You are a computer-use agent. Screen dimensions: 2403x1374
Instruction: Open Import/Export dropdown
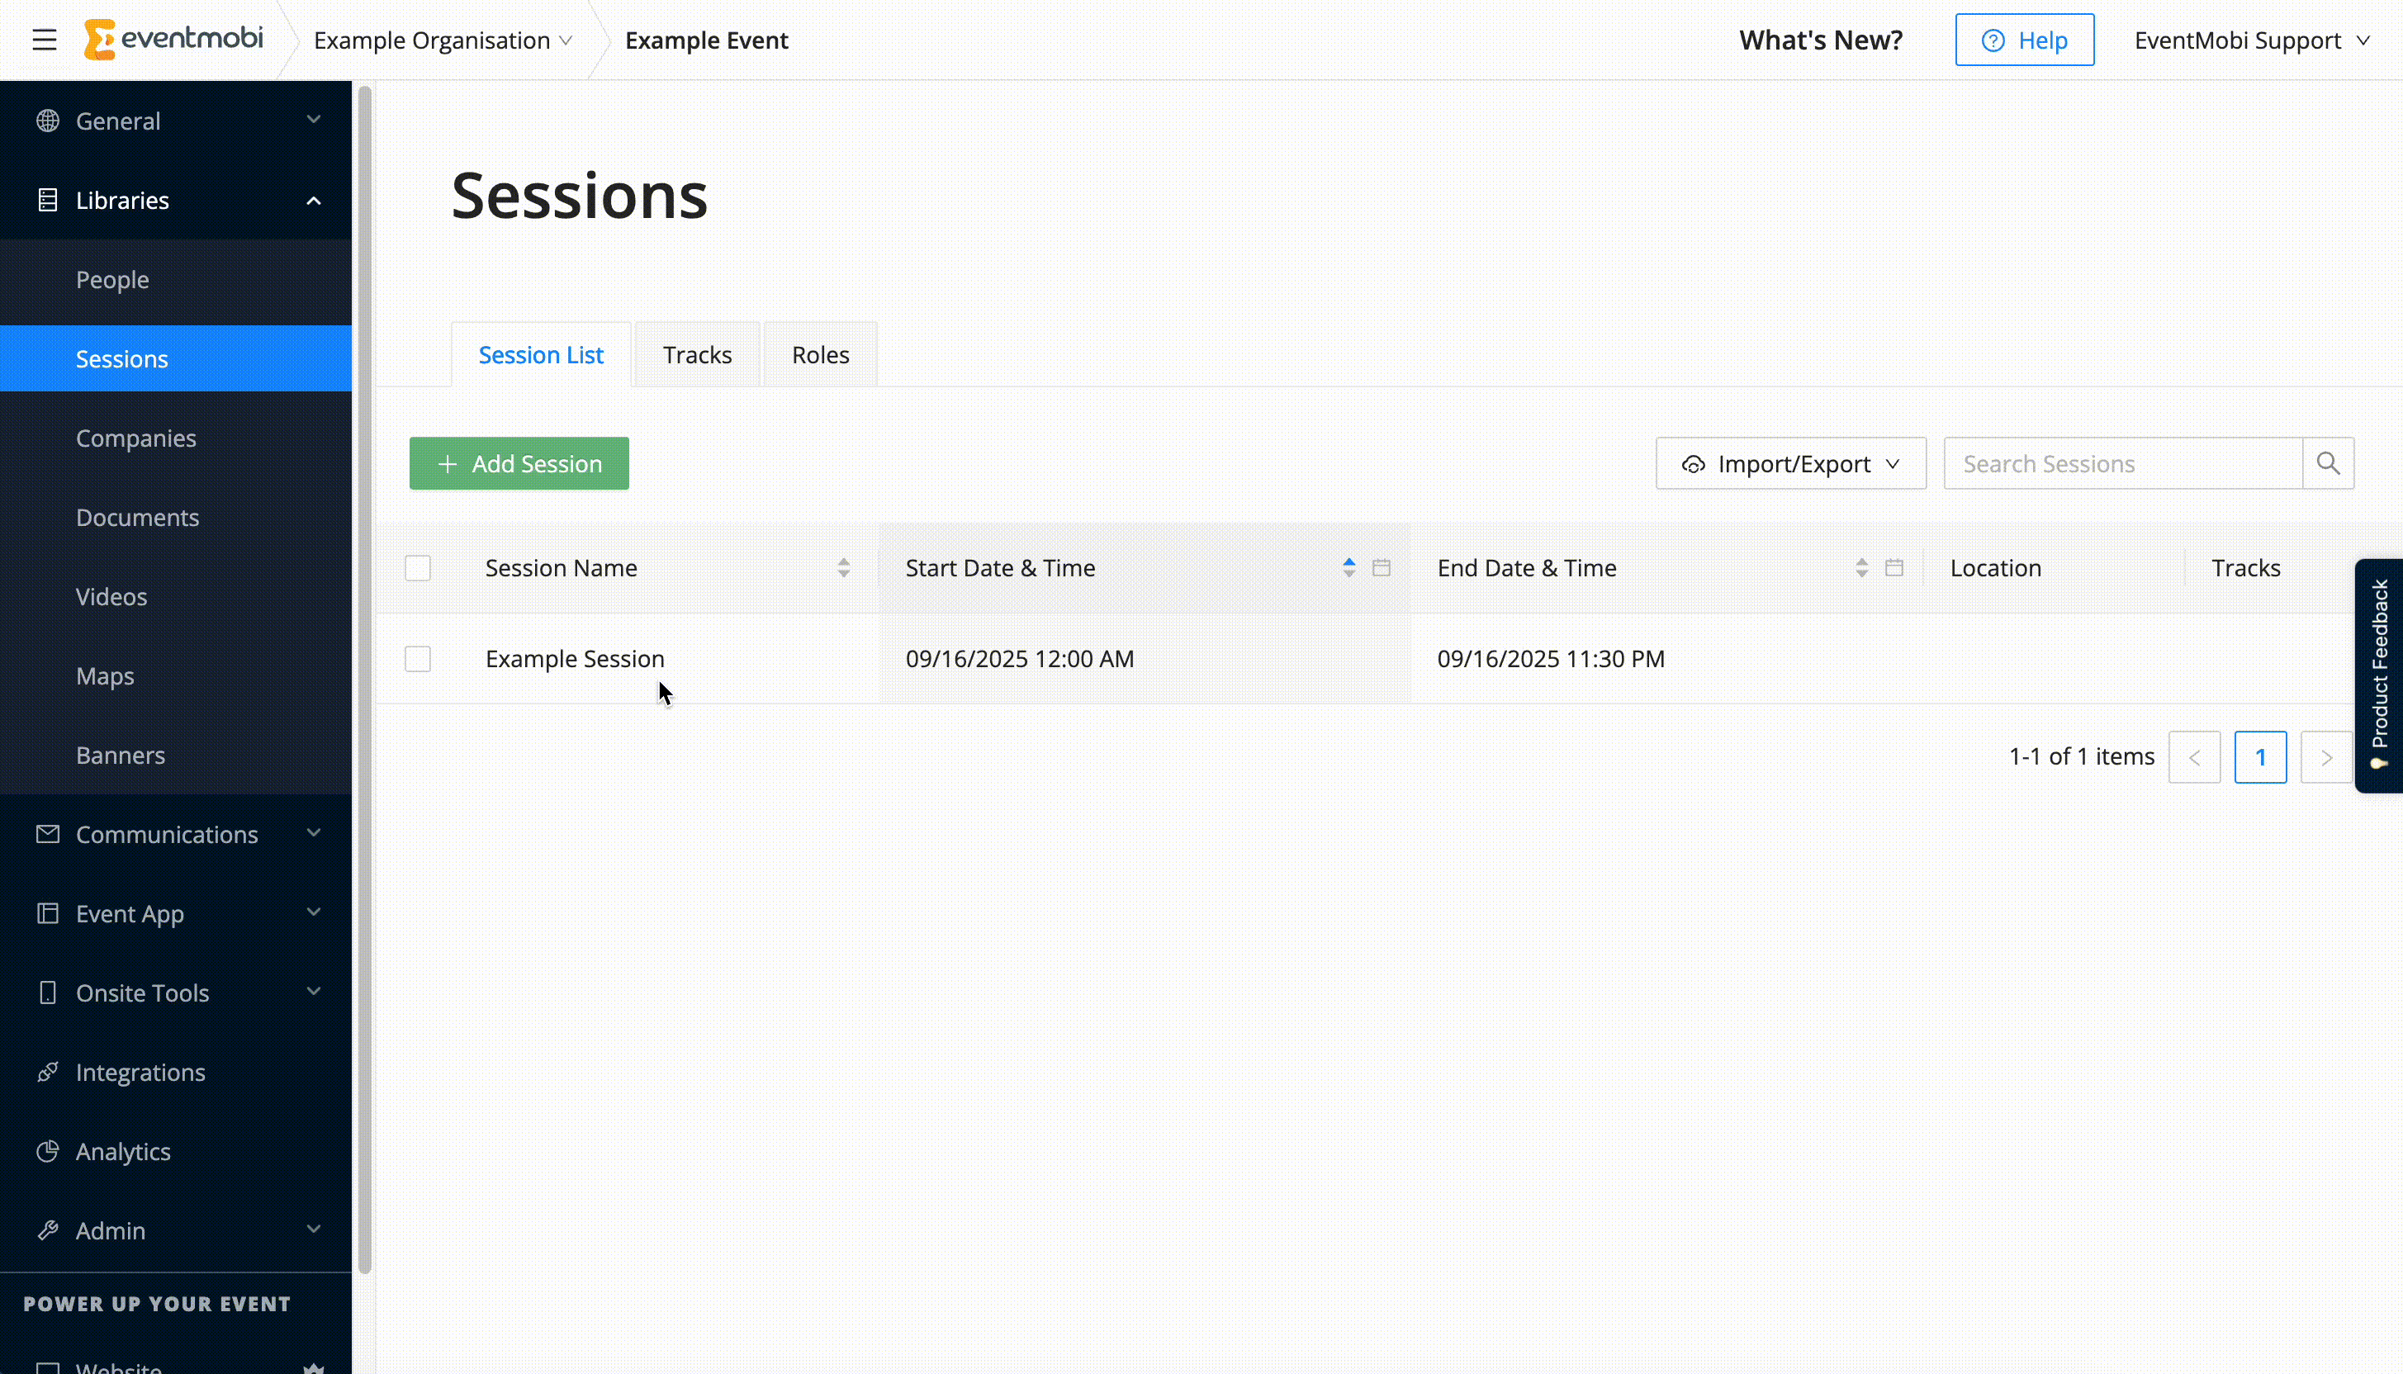click(x=1789, y=463)
